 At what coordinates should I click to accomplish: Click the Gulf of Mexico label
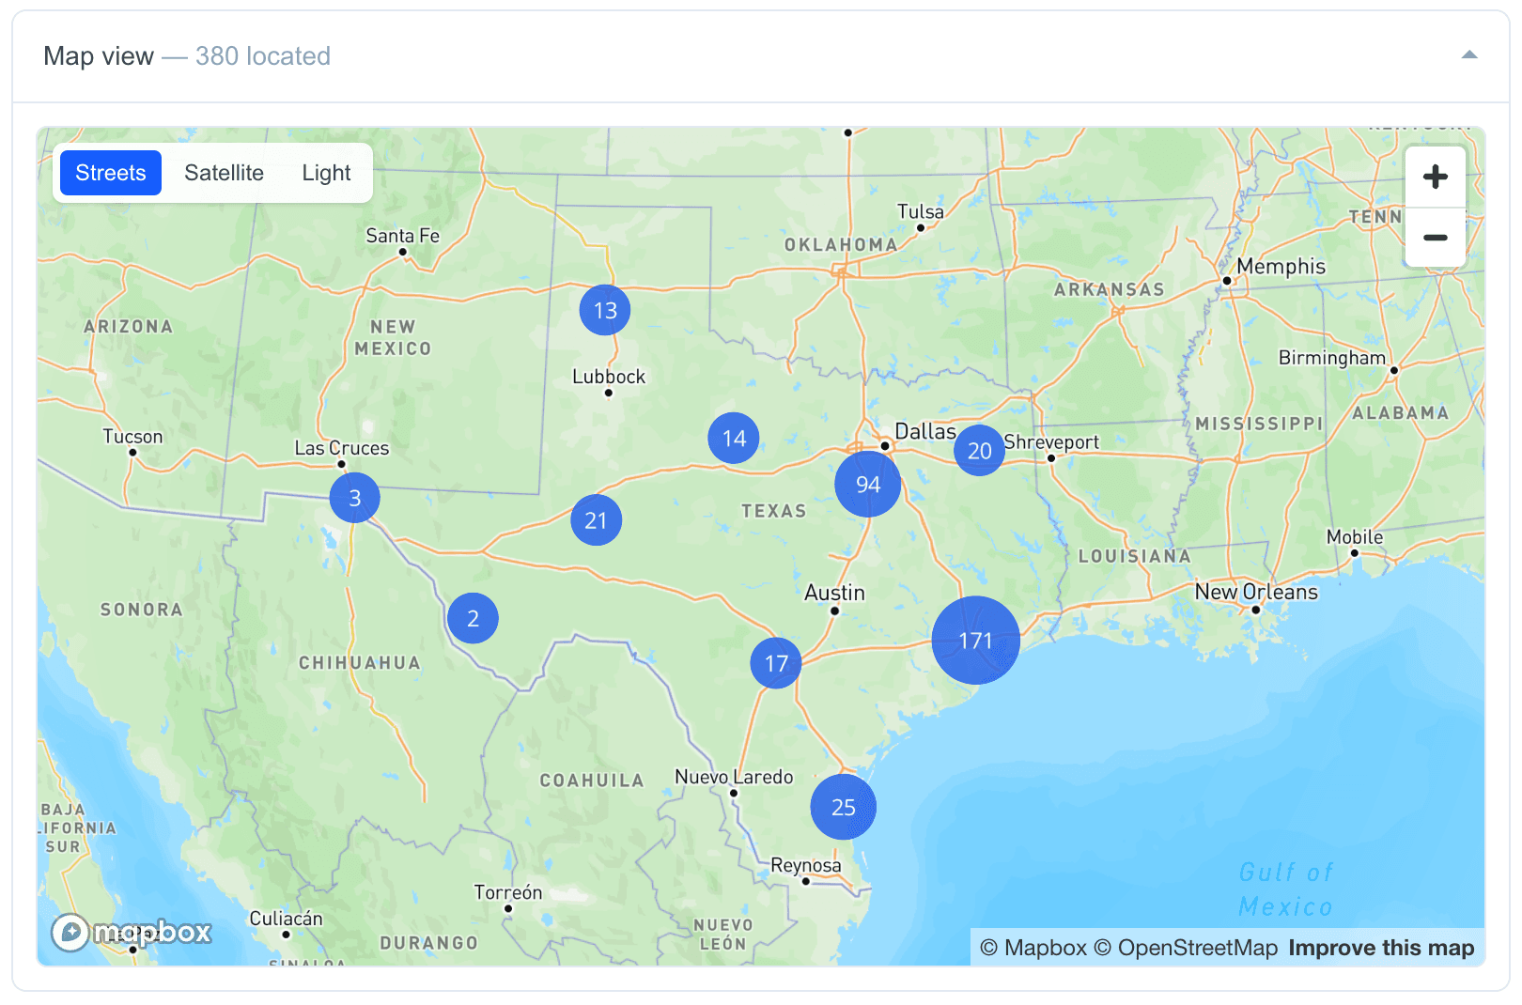1285,889
